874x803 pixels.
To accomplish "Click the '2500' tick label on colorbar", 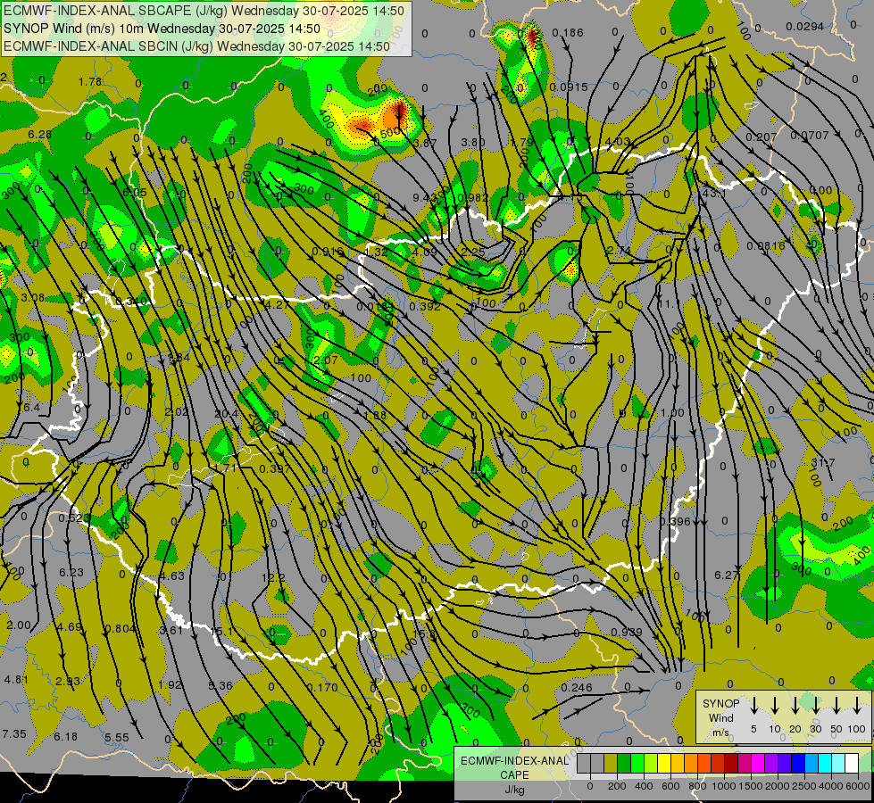I will click(x=804, y=786).
